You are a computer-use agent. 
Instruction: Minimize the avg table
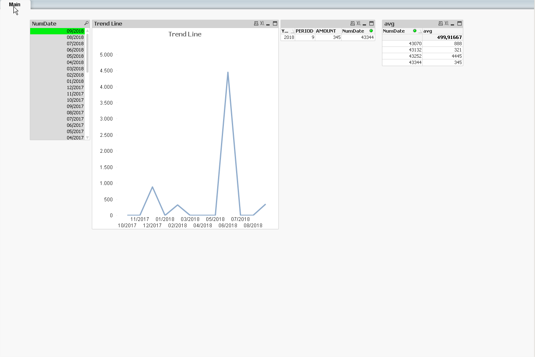click(453, 24)
